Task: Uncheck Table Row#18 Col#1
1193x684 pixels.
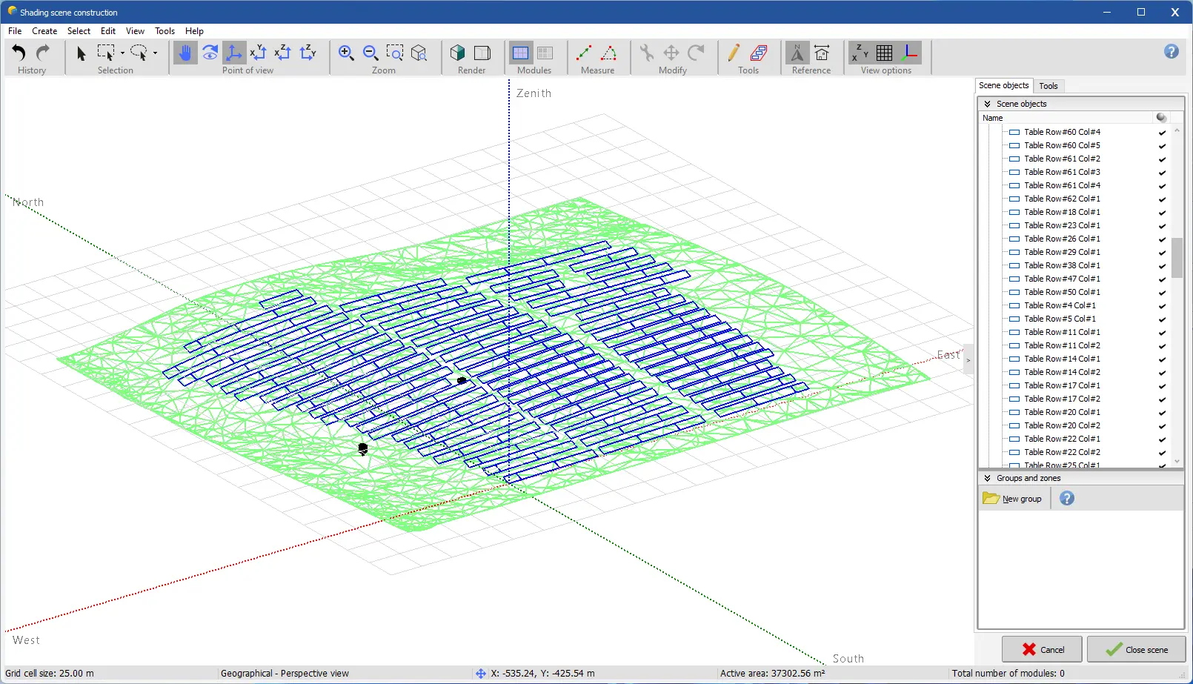Action: tap(1160, 212)
